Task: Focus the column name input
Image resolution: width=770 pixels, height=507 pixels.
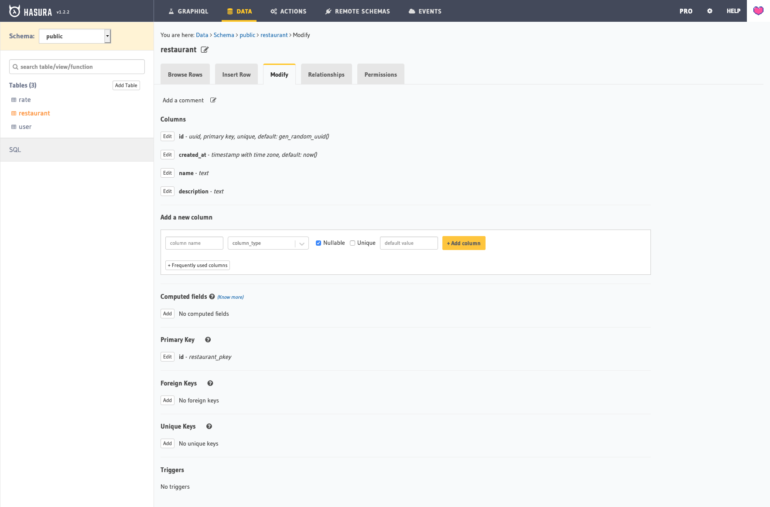Action: point(194,243)
